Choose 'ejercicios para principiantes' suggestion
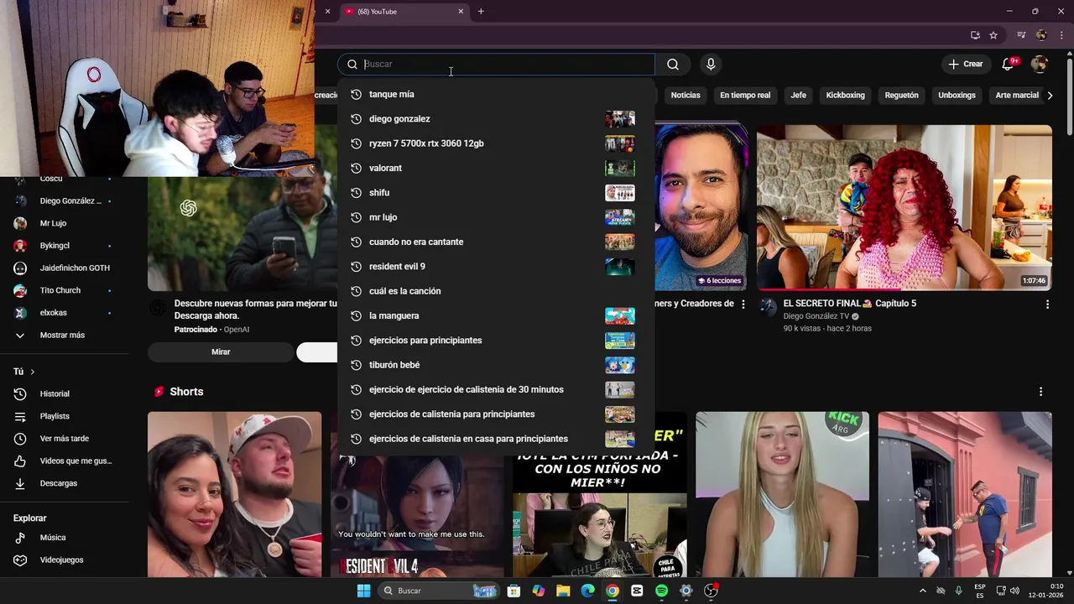The width and height of the screenshot is (1074, 604). (x=495, y=341)
